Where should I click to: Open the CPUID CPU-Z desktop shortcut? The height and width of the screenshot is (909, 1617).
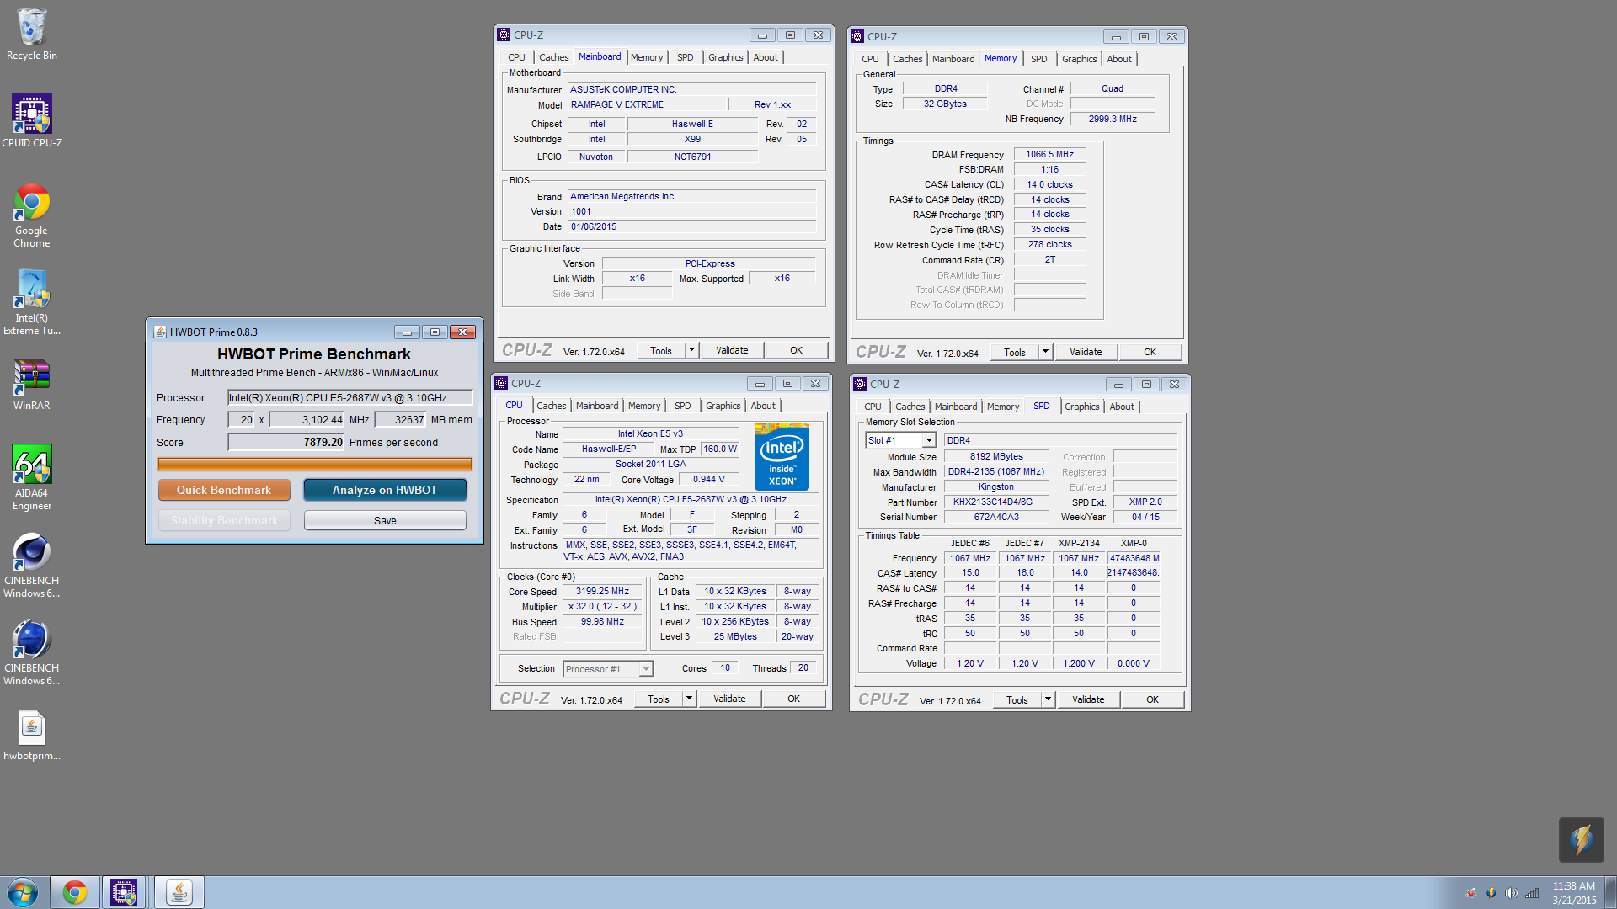pyautogui.click(x=32, y=121)
